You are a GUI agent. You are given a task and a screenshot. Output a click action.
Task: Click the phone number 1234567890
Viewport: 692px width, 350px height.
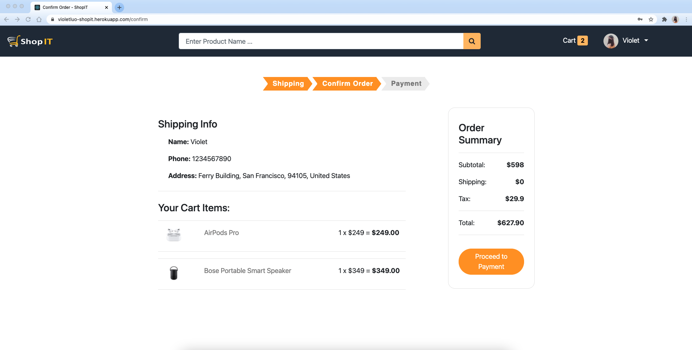211,159
